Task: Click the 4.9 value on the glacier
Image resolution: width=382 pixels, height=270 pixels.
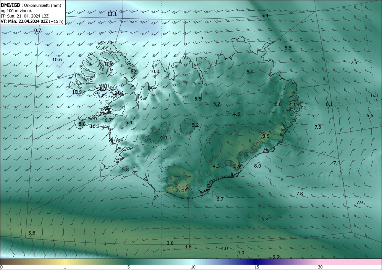Action: 163,138
